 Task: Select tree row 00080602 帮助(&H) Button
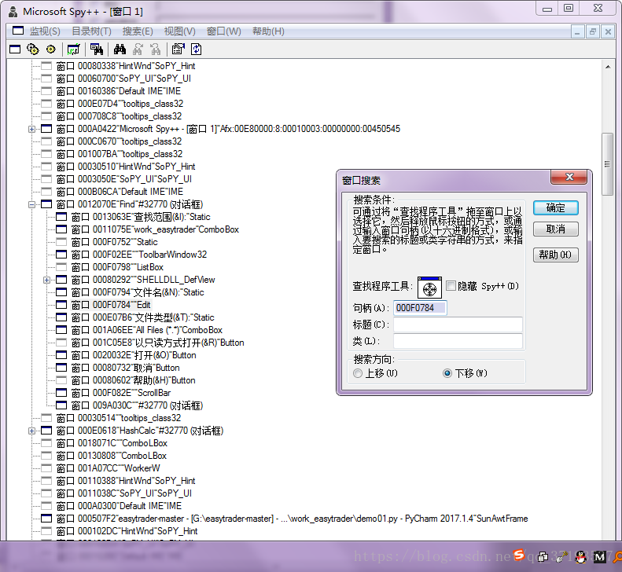(x=134, y=380)
